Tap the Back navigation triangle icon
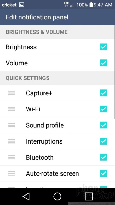Image resolution: width=115 pixels, height=205 pixels. [26, 196]
